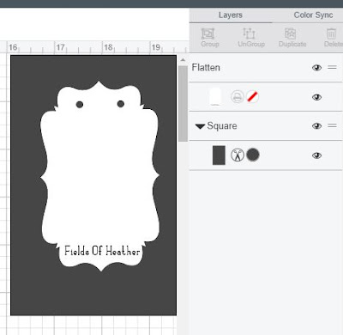Delete the selected layer
This screenshot has height=335, width=343.
(333, 38)
